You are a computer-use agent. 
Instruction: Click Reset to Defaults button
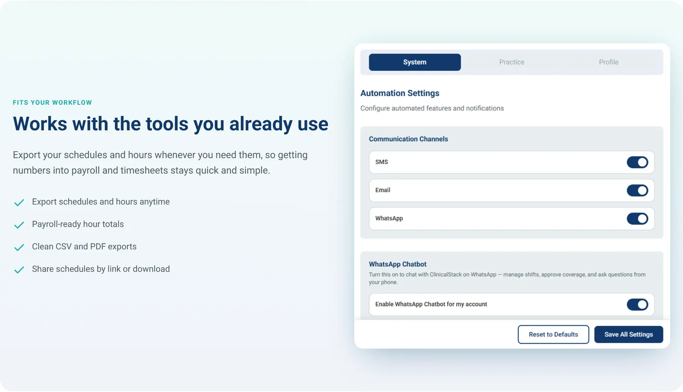pyautogui.click(x=553, y=334)
